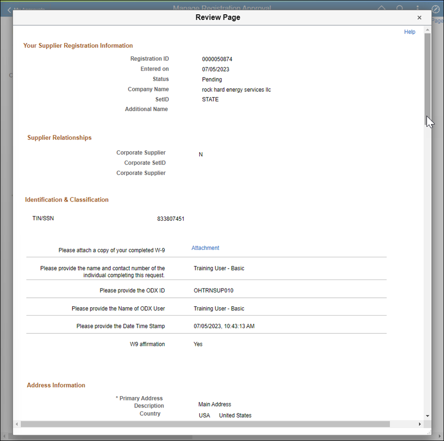Click the scroll left arrow in dialog
The image size is (444, 441).
[17, 424]
